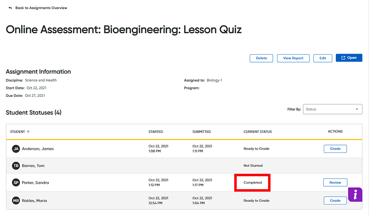Click Tom Barnes's TB avatar
Viewport: 369px width, 215px height.
click(x=16, y=166)
